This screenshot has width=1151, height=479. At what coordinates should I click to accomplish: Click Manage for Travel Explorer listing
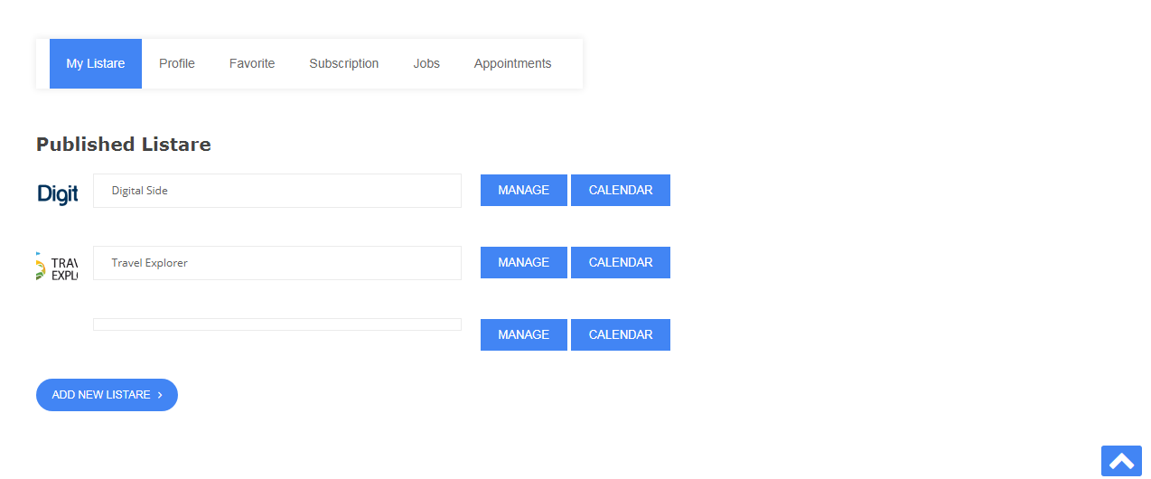point(524,263)
